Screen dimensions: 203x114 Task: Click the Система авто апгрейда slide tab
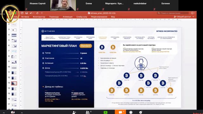[x=140, y=38]
